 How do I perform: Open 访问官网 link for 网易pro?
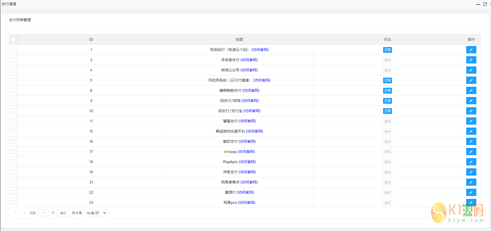[247, 203]
